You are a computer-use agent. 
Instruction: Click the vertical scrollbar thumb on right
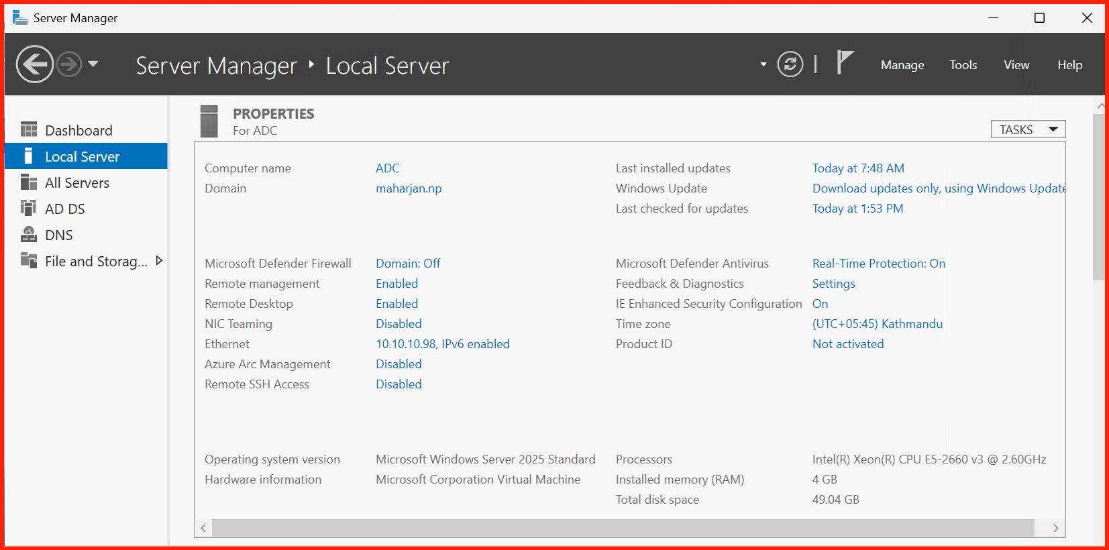1098,197
